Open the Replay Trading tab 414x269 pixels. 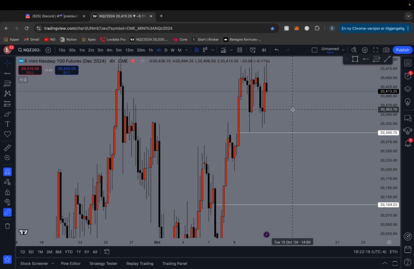(x=140, y=264)
